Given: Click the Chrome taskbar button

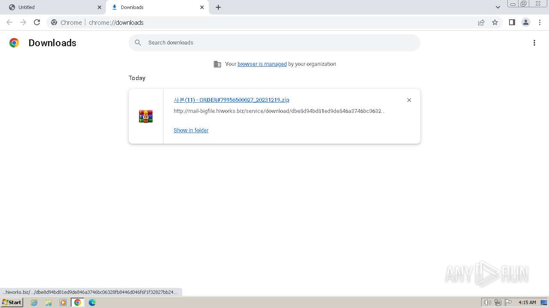Looking at the screenshot, I should (x=78, y=302).
